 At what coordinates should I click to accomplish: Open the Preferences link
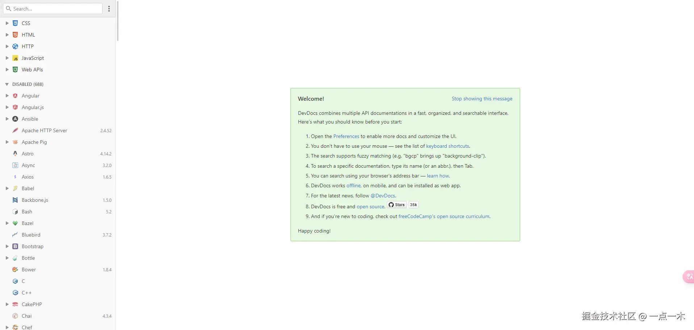346,136
